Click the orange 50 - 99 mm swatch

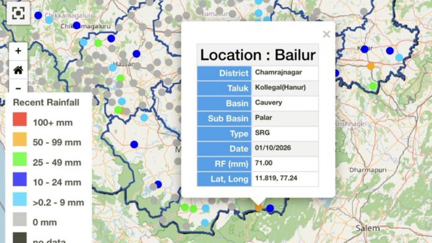[20, 139]
